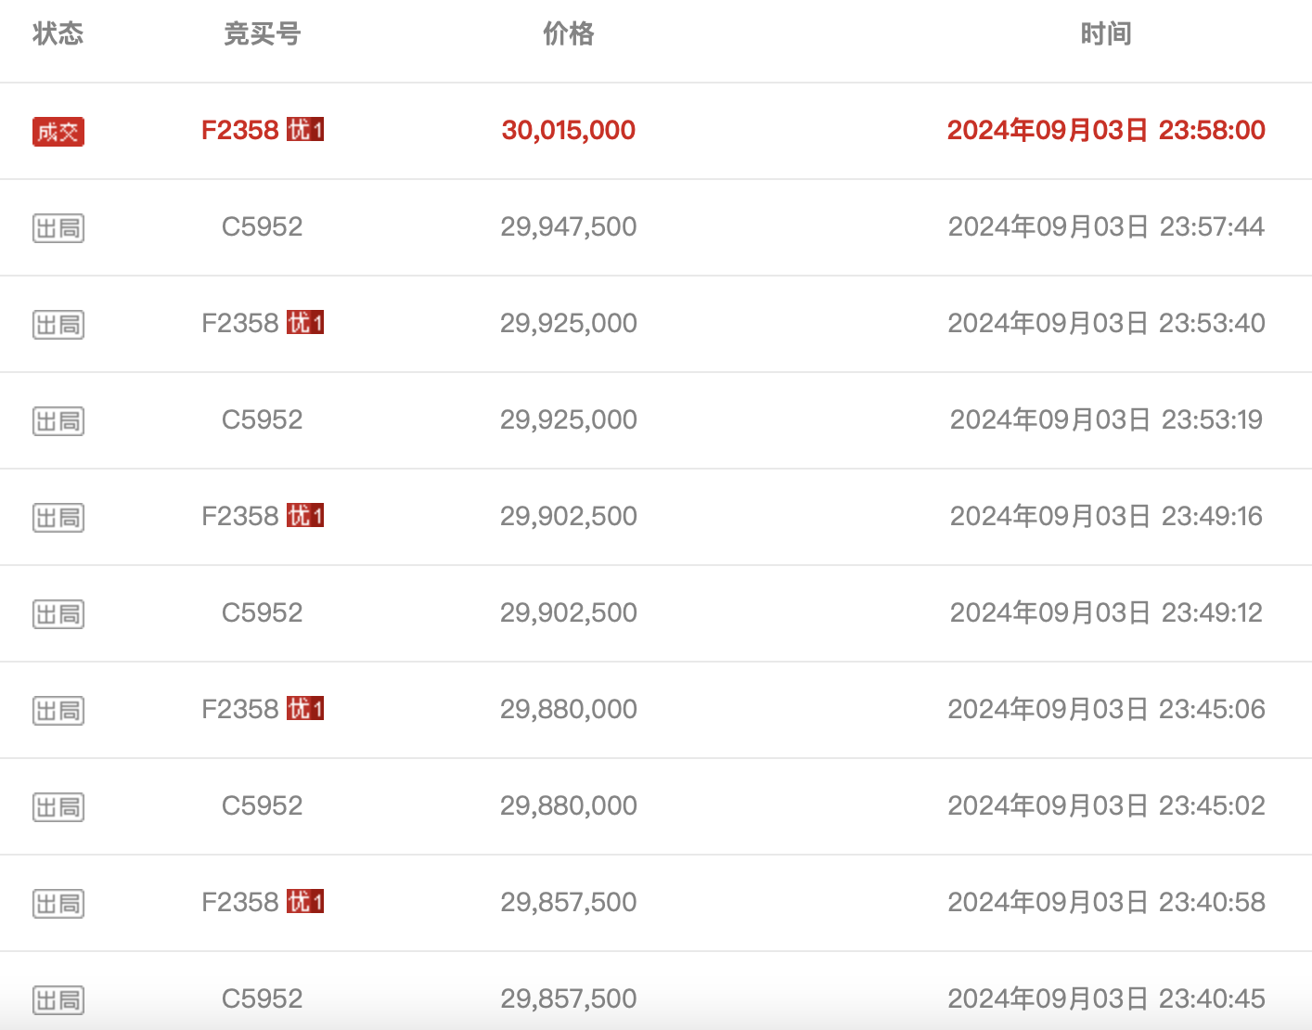
Task: Select the 出局 badge in the 23:53:19 row
Action: coord(58,421)
